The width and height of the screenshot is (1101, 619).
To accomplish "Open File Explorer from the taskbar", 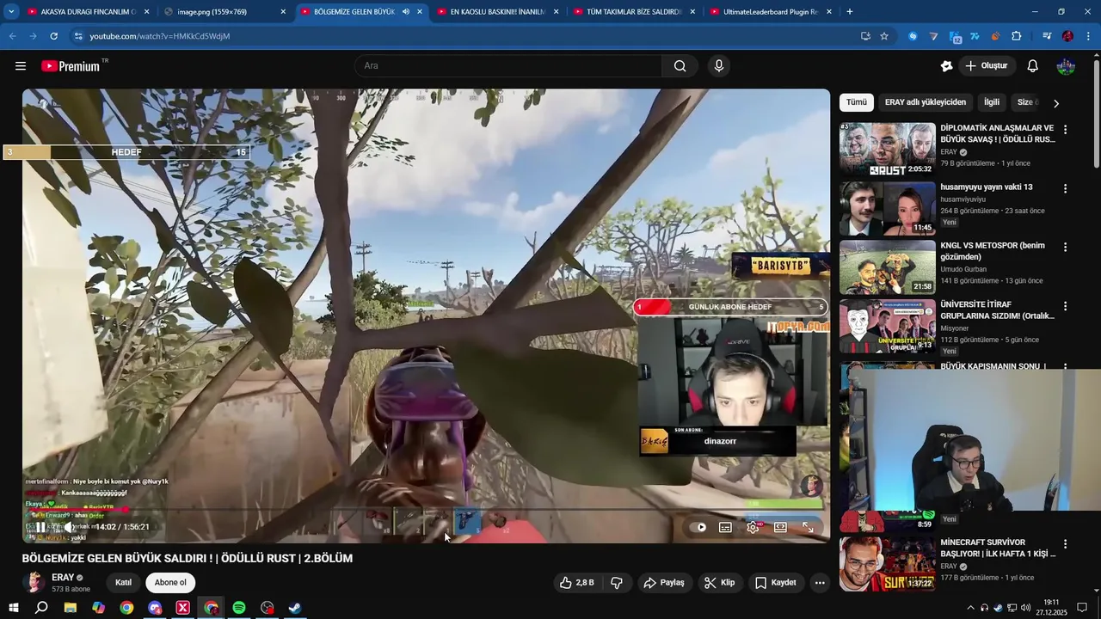I will click(x=71, y=608).
